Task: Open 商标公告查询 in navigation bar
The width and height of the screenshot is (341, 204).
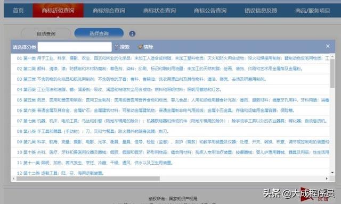Action: (210, 11)
